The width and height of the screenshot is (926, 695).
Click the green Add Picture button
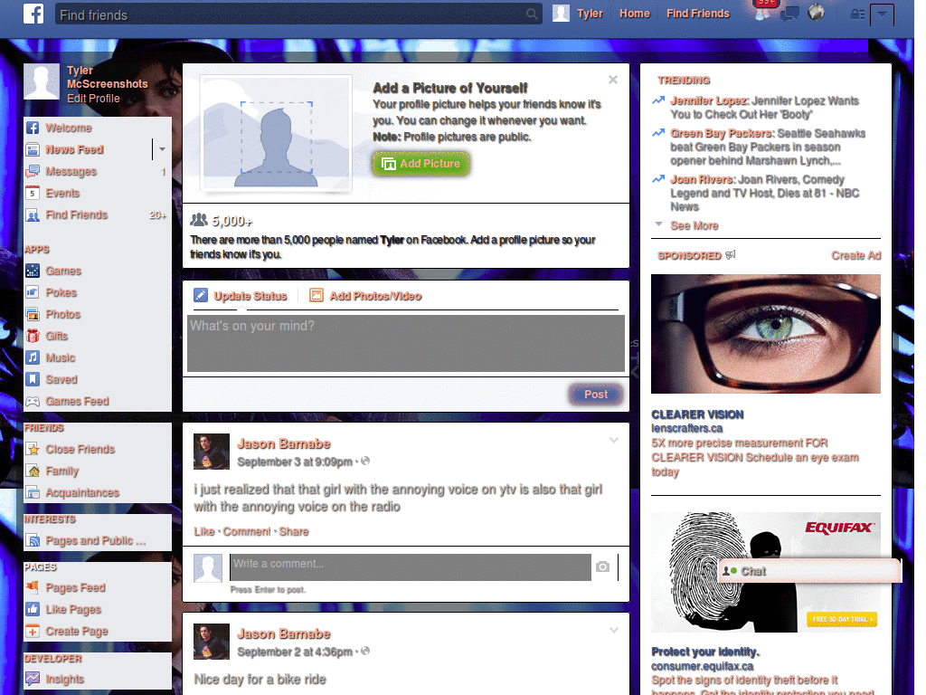point(420,164)
